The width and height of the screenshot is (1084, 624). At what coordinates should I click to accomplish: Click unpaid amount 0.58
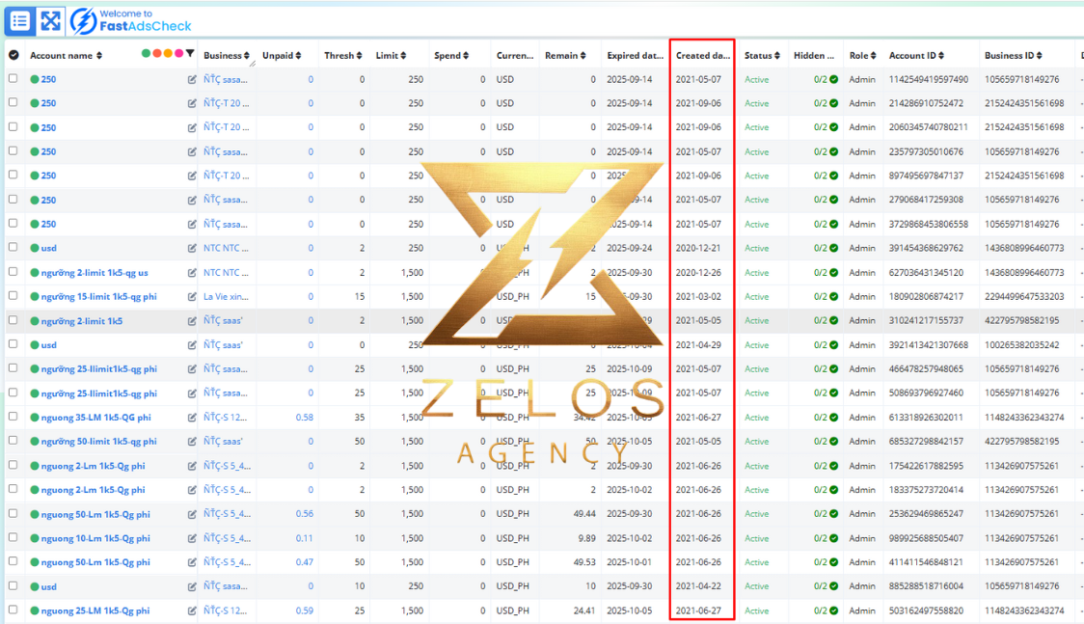304,418
